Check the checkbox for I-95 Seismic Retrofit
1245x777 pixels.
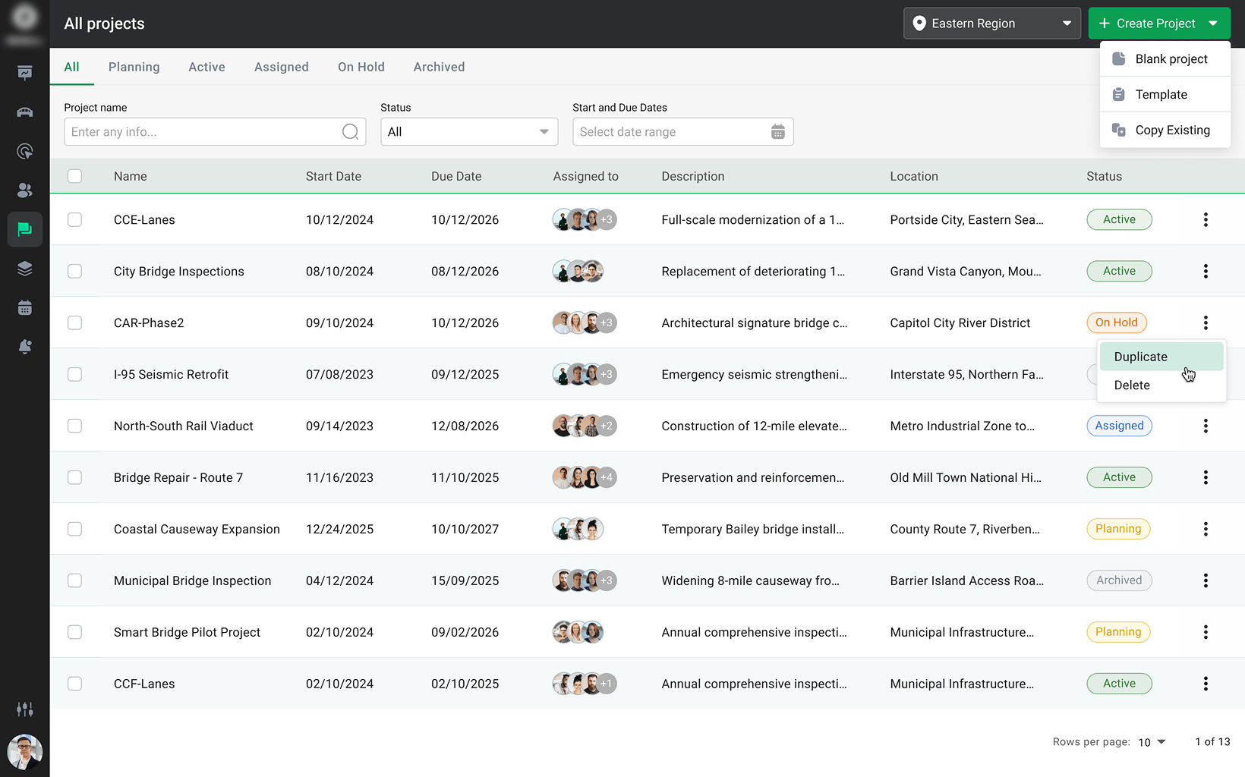click(74, 374)
